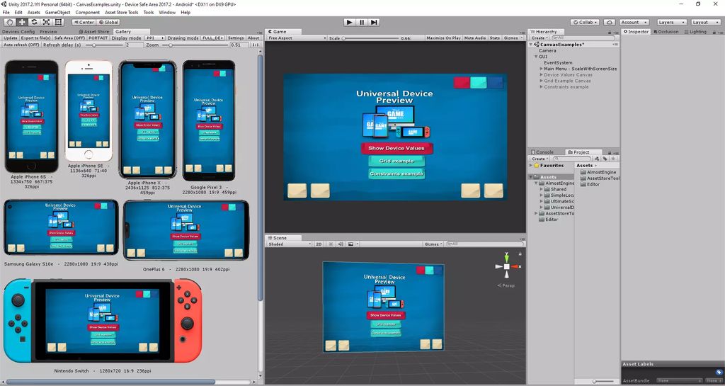This screenshot has width=725, height=386.
Task: Click the Export to file(s) button
Action: [35, 38]
